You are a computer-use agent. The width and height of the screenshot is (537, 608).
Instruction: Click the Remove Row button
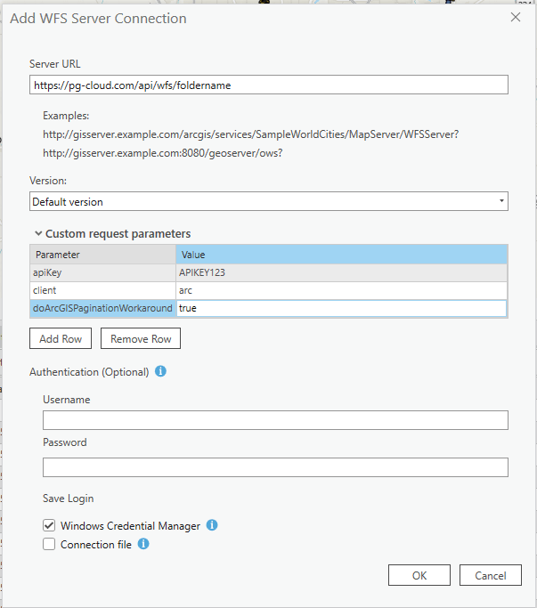click(x=141, y=338)
